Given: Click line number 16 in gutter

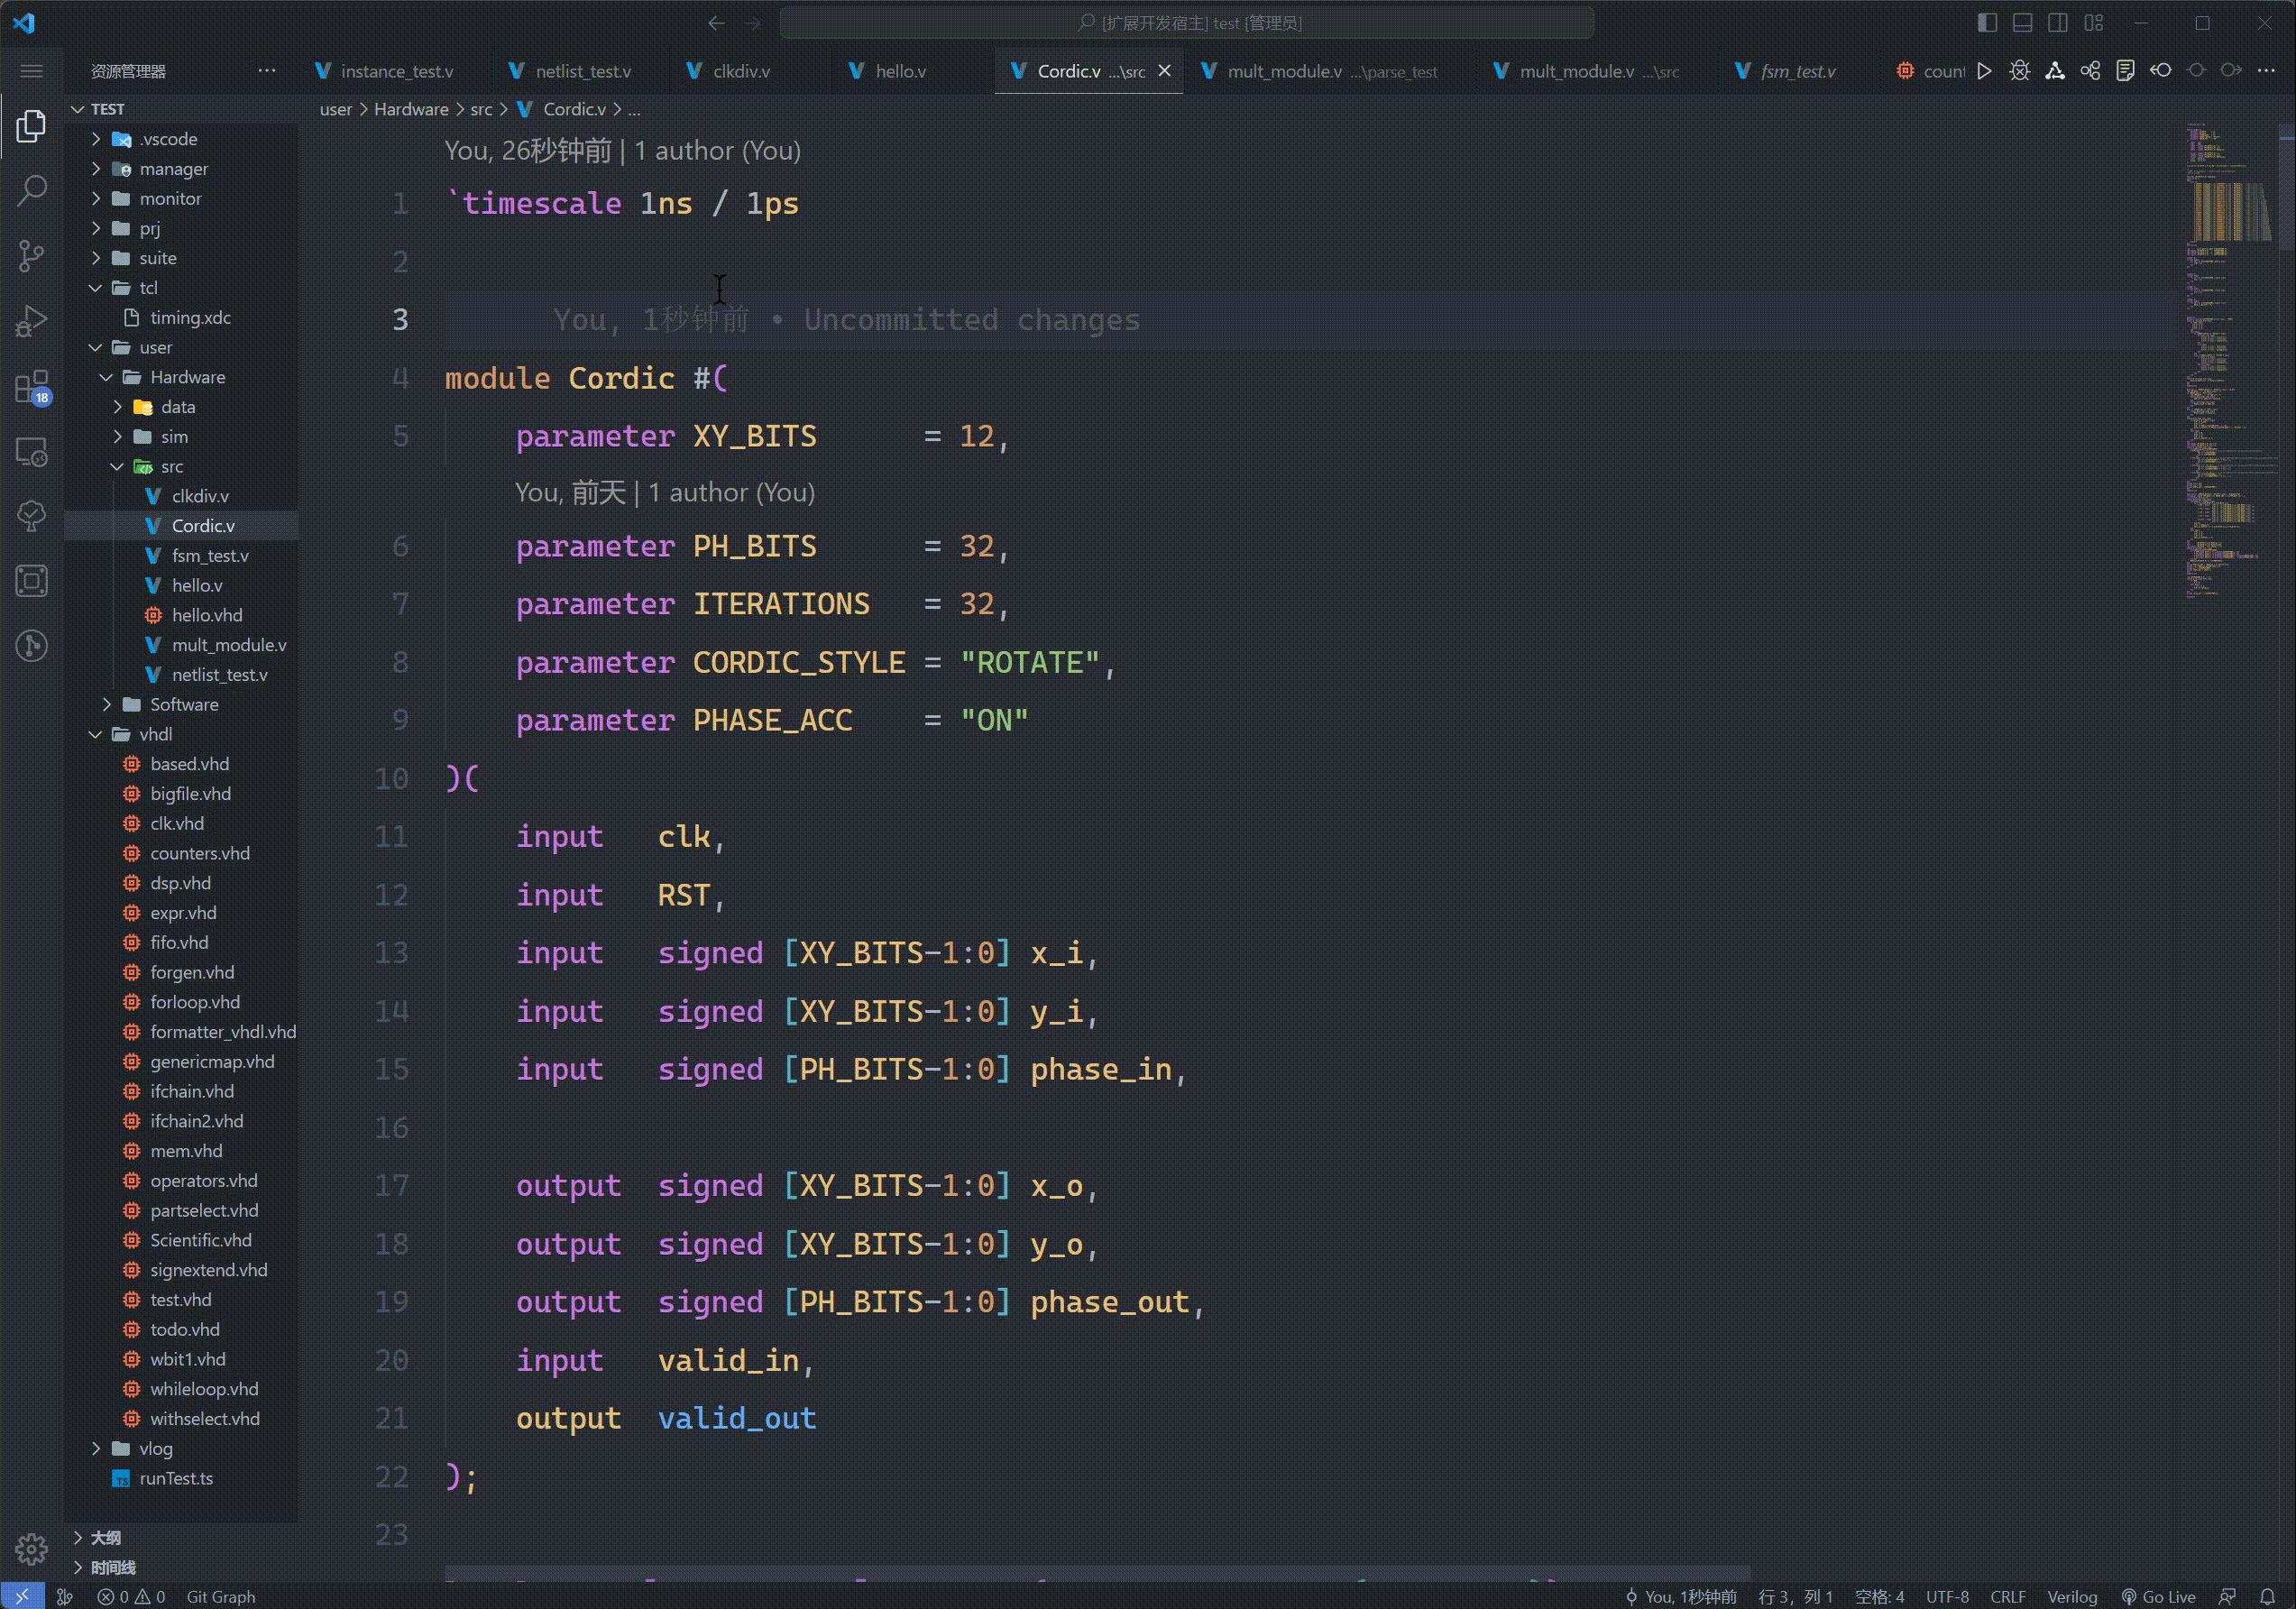Looking at the screenshot, I should [391, 1128].
